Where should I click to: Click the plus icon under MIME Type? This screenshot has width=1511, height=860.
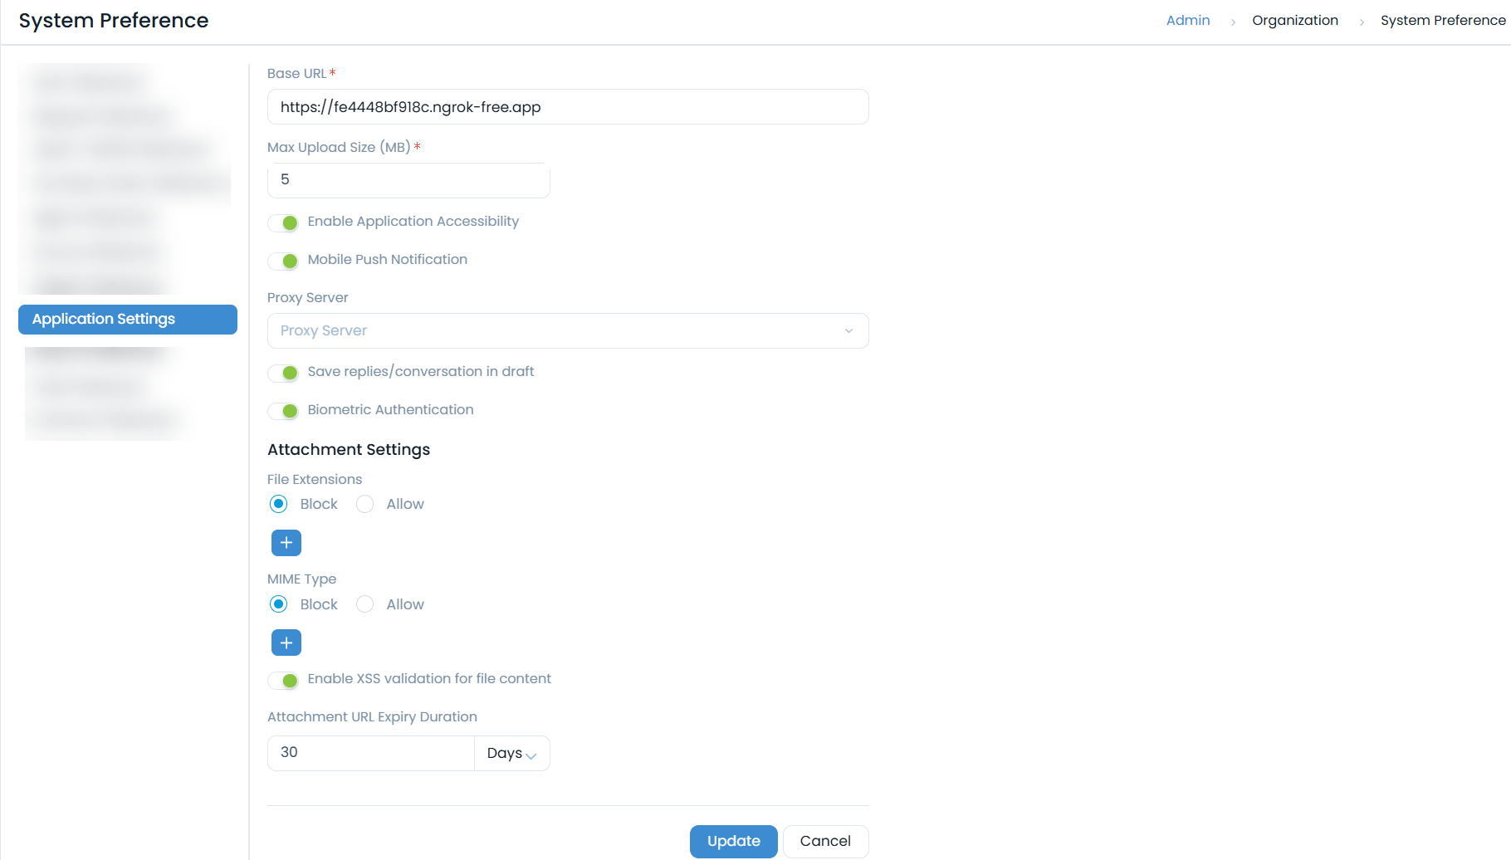coord(286,643)
